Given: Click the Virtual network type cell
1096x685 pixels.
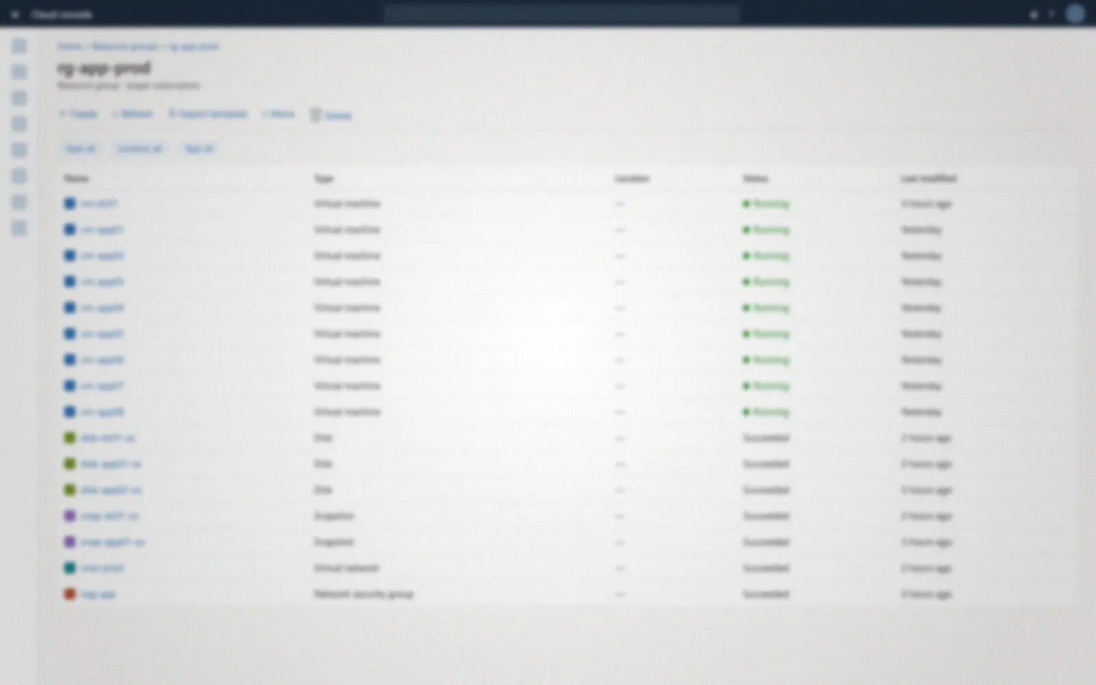Looking at the screenshot, I should (x=346, y=569).
